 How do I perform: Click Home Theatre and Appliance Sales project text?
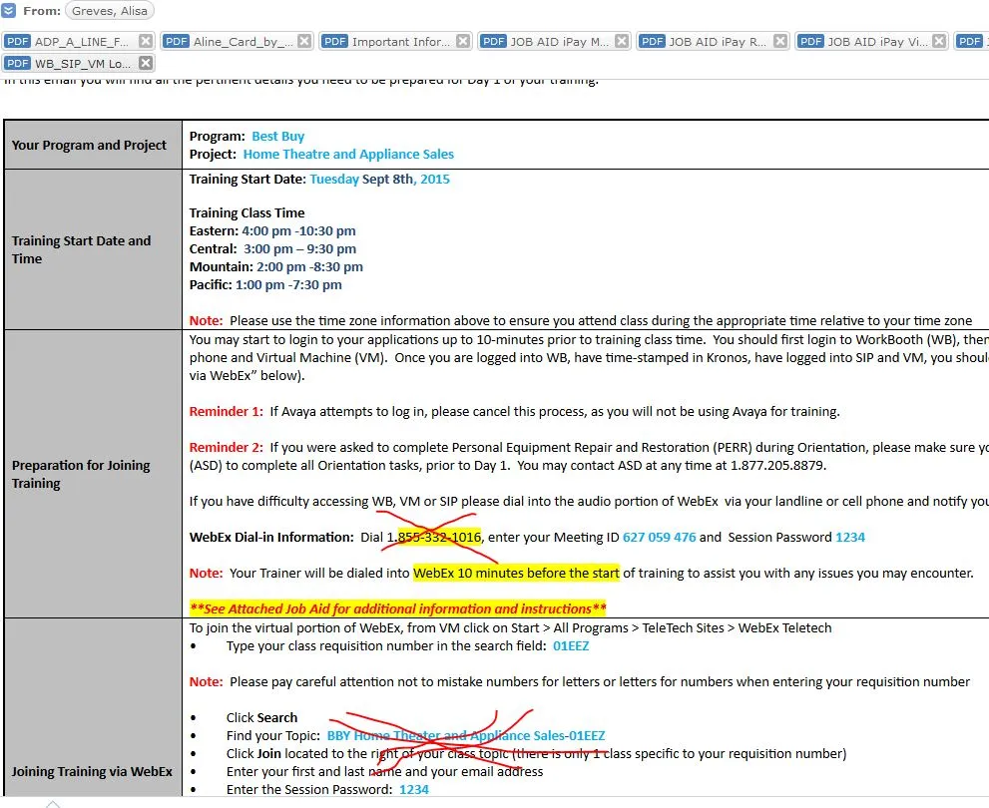coord(348,155)
